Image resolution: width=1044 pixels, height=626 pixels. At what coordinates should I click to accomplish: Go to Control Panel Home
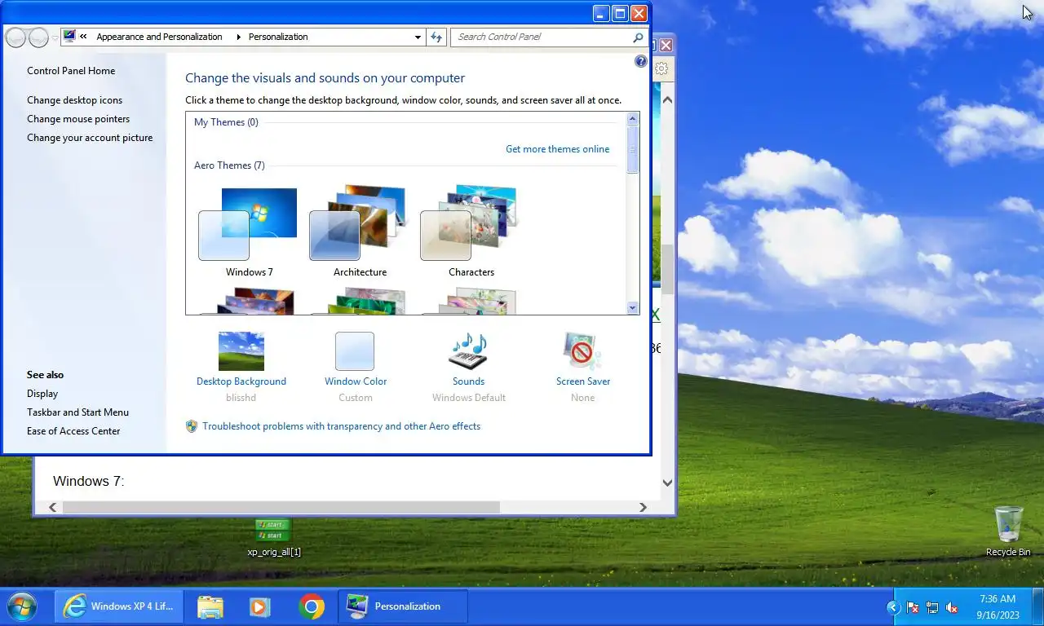point(71,71)
